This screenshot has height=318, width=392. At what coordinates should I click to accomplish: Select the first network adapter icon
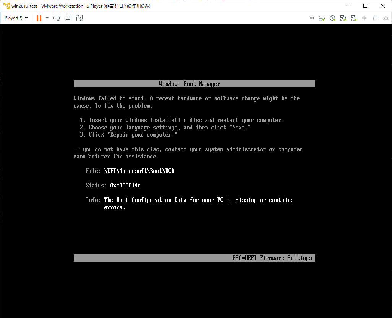pos(343,18)
